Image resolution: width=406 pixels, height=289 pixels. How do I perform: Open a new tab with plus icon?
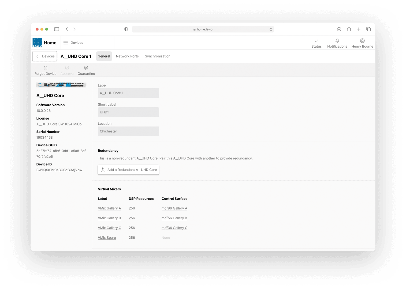pyautogui.click(x=359, y=29)
